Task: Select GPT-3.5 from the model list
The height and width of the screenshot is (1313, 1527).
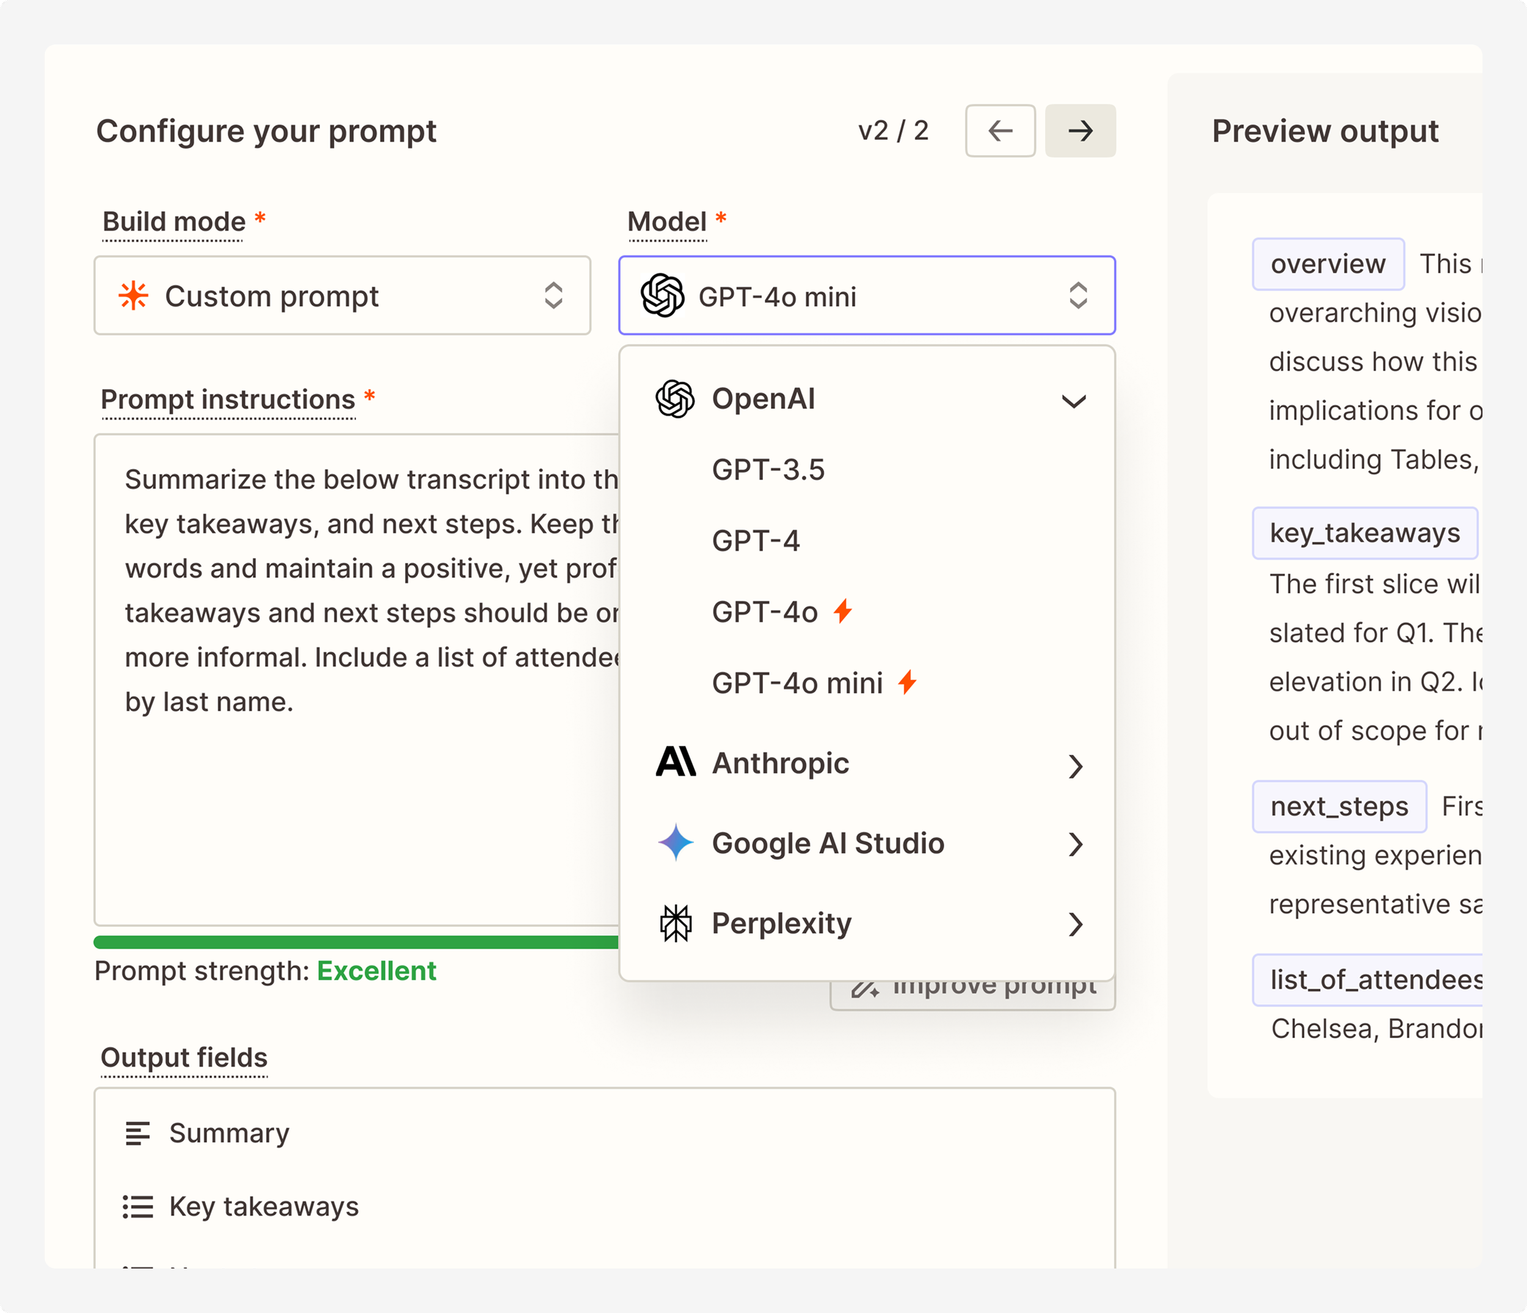Action: tap(768, 470)
